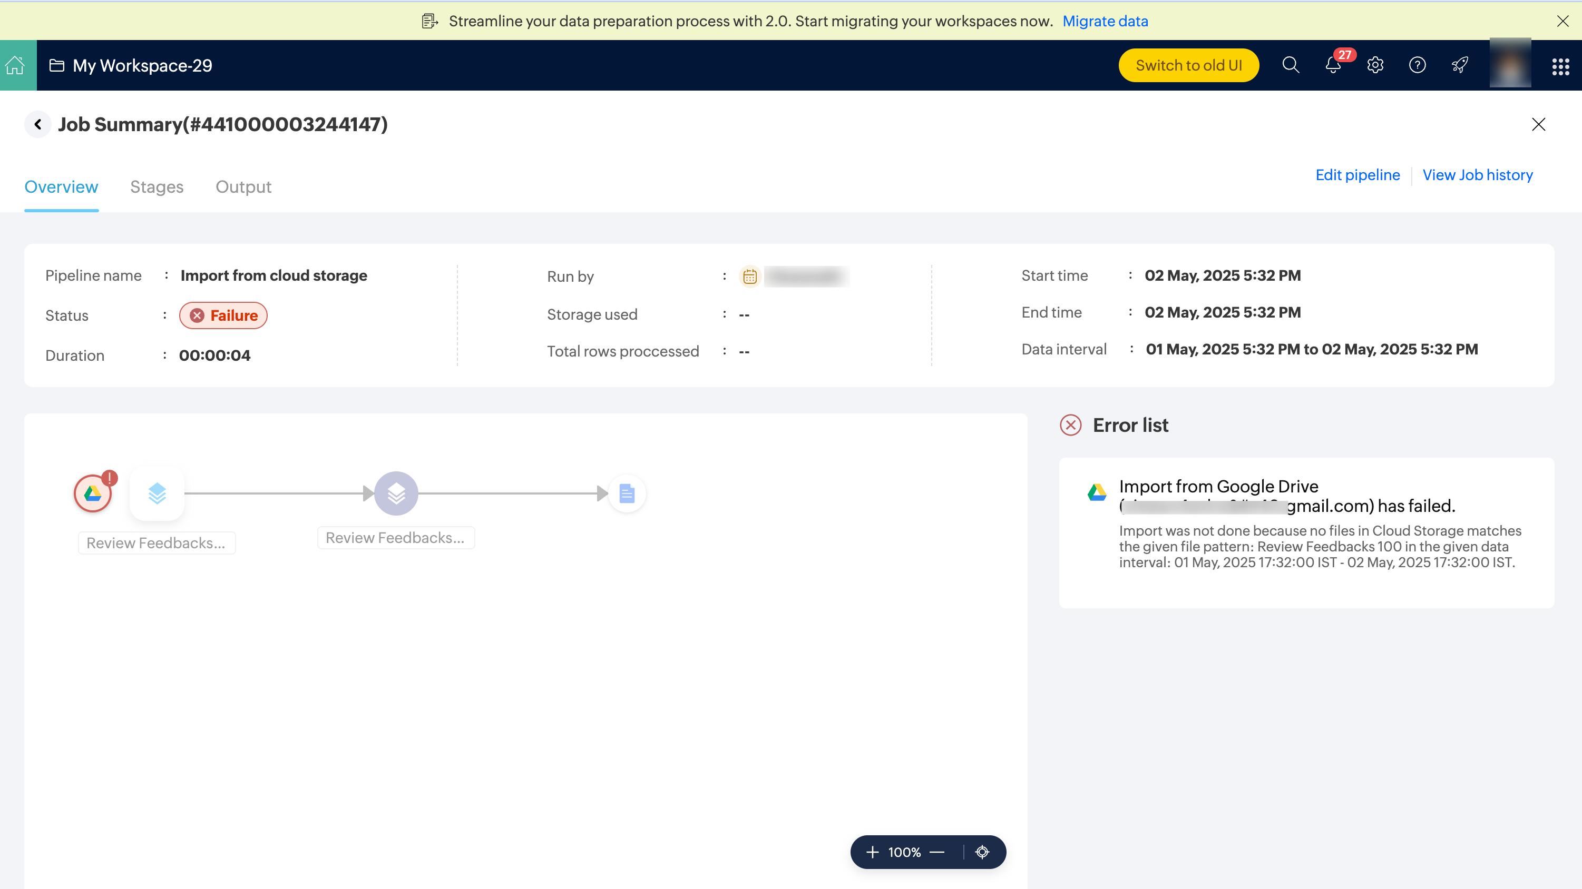Switch to the Stages tab

coord(157,186)
